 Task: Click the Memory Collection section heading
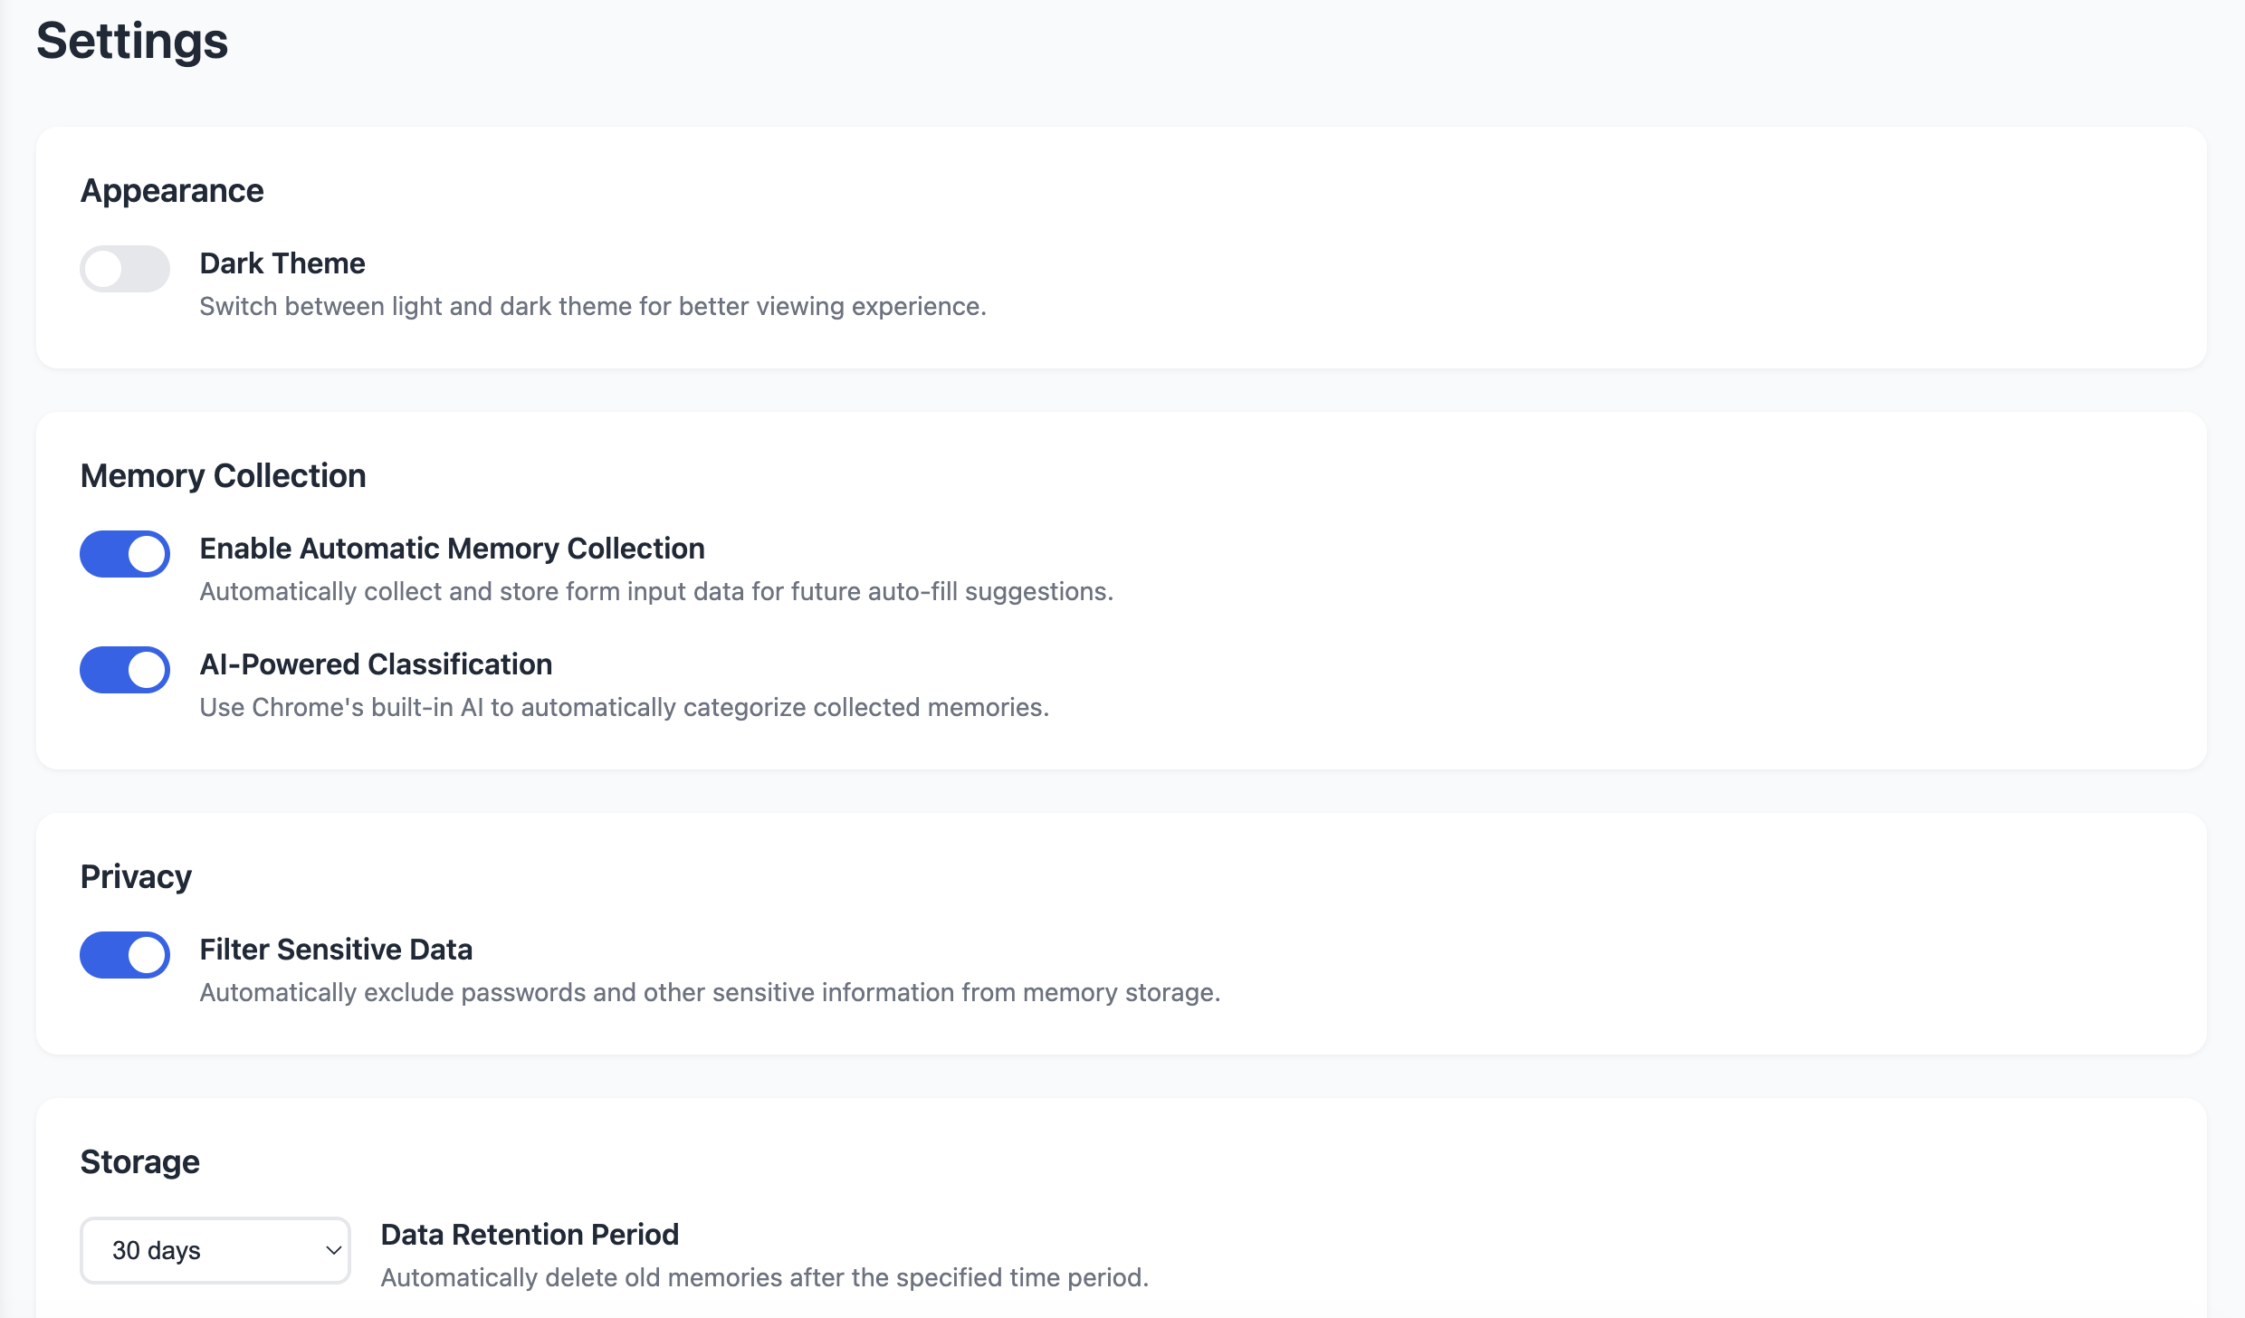[x=223, y=476]
